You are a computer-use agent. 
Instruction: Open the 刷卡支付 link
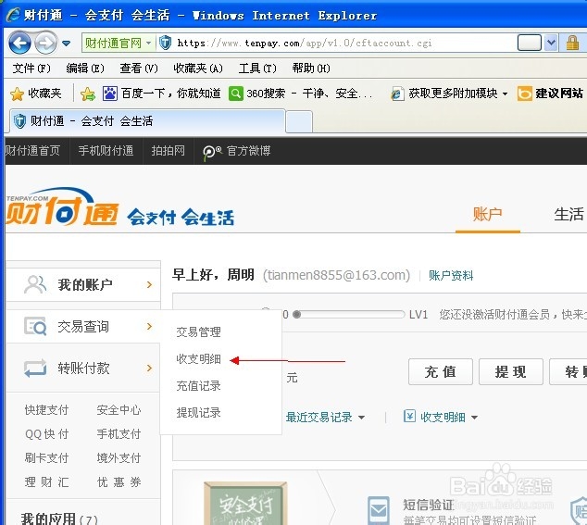(46, 457)
